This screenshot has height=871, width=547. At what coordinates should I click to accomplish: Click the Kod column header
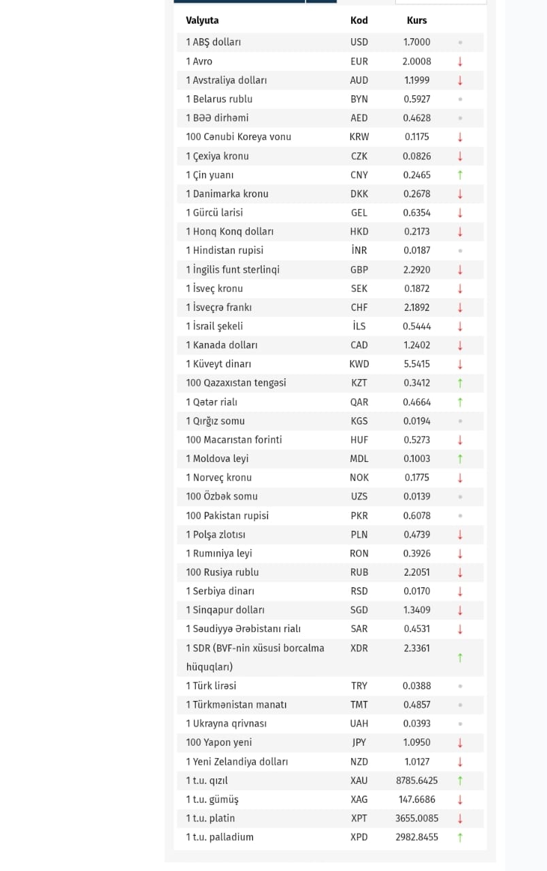pyautogui.click(x=359, y=20)
